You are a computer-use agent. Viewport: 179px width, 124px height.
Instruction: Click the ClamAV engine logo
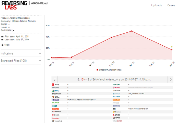click(x=56, y=100)
